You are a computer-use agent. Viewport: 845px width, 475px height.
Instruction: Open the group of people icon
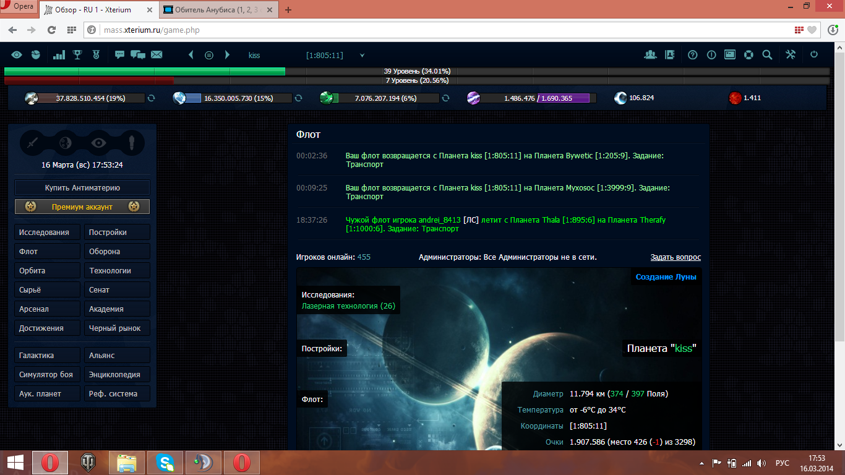tap(650, 55)
